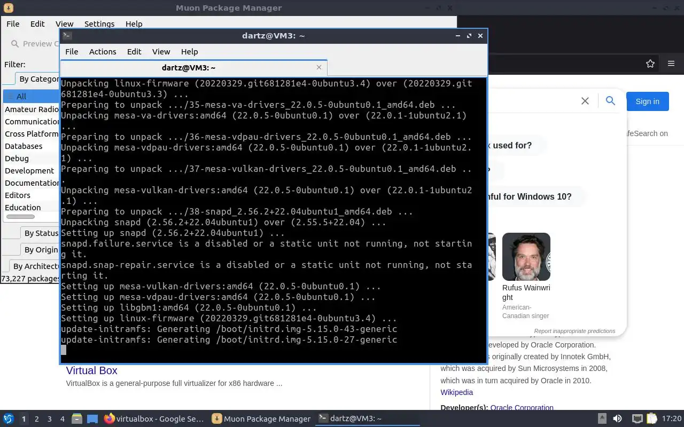Switch to virtual desktop 1
The height and width of the screenshot is (427, 684).
(24, 419)
